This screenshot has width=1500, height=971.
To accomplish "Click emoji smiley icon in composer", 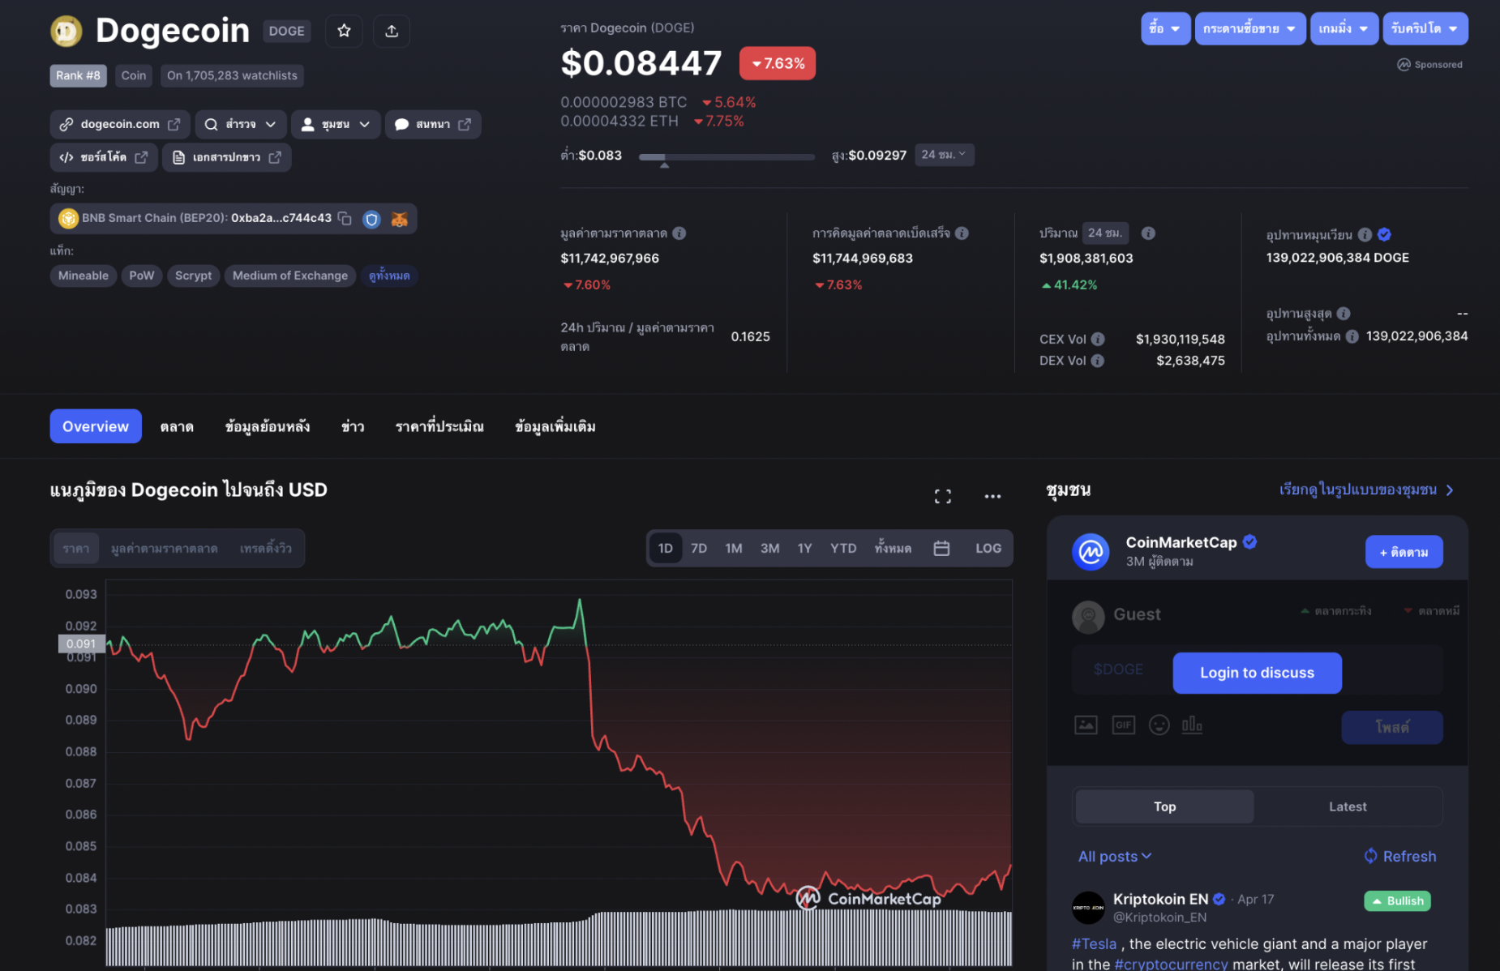I will 1159,725.
